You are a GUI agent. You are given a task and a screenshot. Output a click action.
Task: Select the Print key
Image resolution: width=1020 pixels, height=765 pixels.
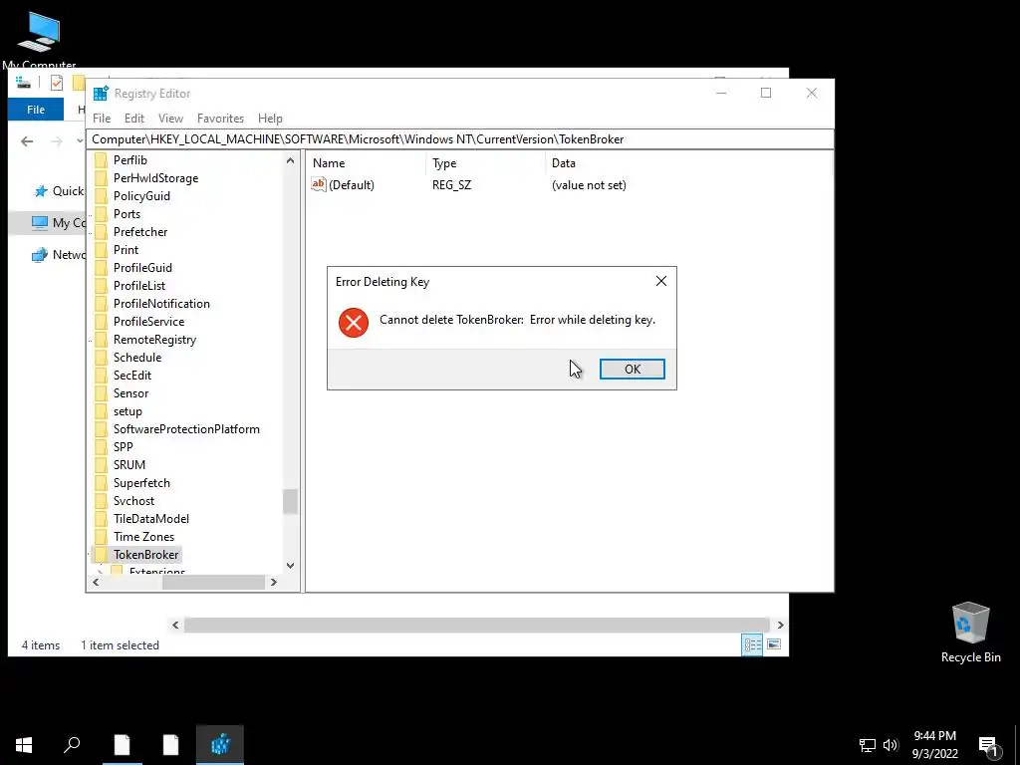pyautogui.click(x=126, y=250)
